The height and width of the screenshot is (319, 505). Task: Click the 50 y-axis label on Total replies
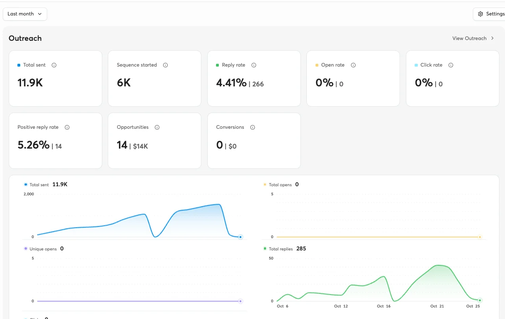pyautogui.click(x=271, y=258)
